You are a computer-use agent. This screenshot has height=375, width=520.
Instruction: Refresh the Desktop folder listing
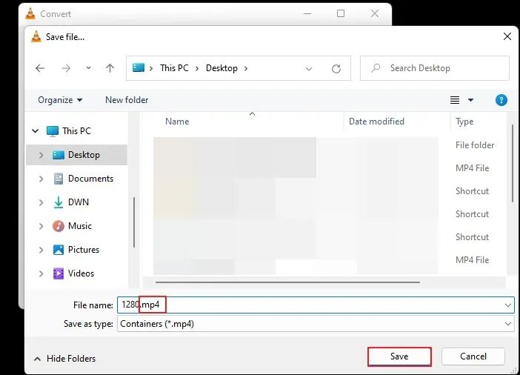pyautogui.click(x=336, y=68)
